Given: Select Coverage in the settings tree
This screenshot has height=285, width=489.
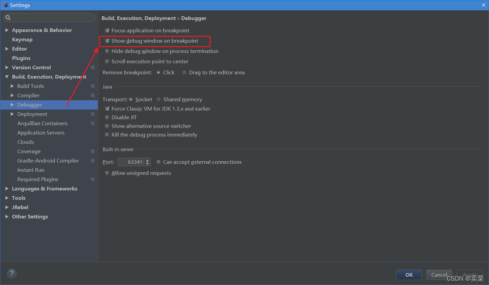Looking at the screenshot, I should [x=29, y=151].
